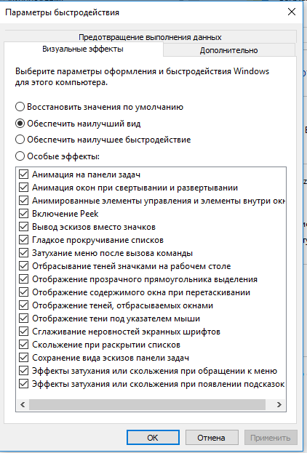Disable Анимированные элементы управления checkbox
Image resolution: width=307 pixels, height=453 pixels.
tap(23, 201)
